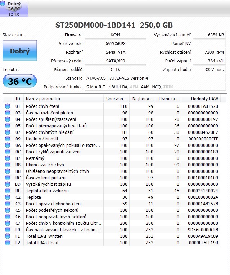Click the 16384 KB buffer size field

(209, 35)
